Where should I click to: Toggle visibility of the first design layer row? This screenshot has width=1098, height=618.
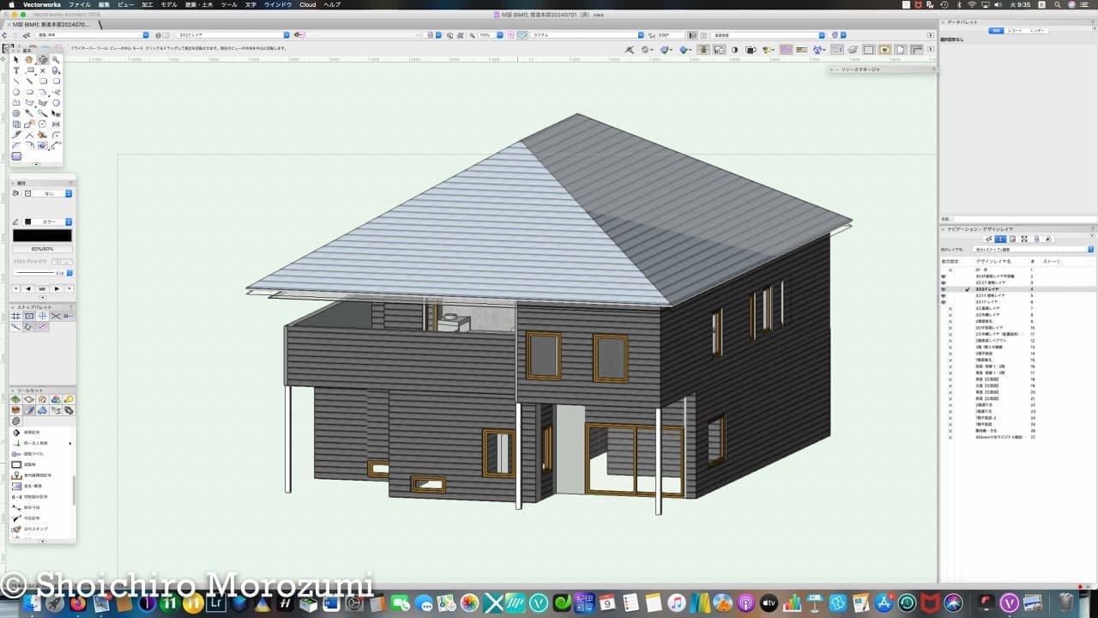point(950,270)
